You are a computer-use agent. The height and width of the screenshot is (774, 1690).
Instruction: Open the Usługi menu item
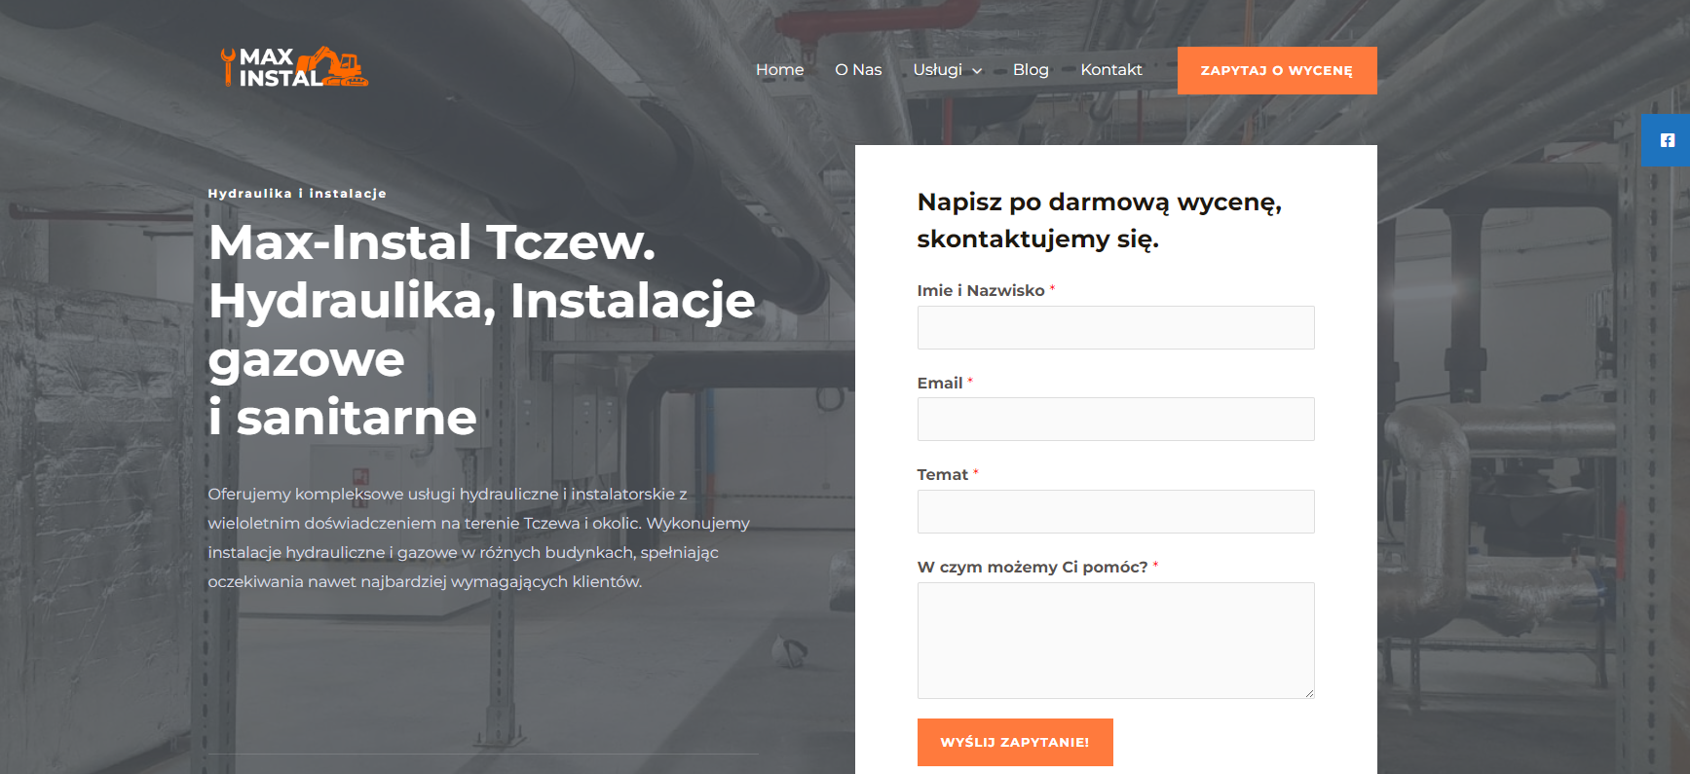tap(937, 70)
